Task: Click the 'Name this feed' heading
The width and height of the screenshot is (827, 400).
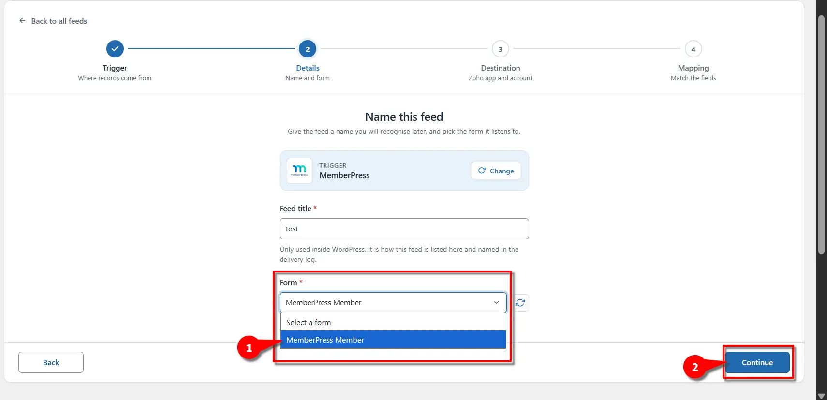Action: pyautogui.click(x=404, y=117)
